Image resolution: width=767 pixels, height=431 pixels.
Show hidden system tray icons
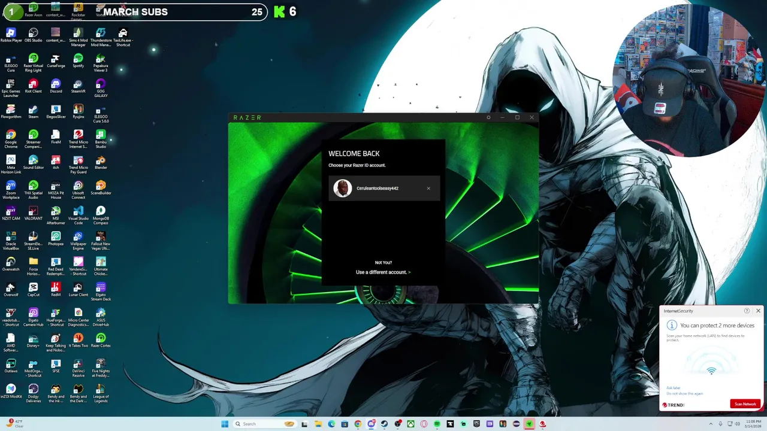[x=711, y=424]
